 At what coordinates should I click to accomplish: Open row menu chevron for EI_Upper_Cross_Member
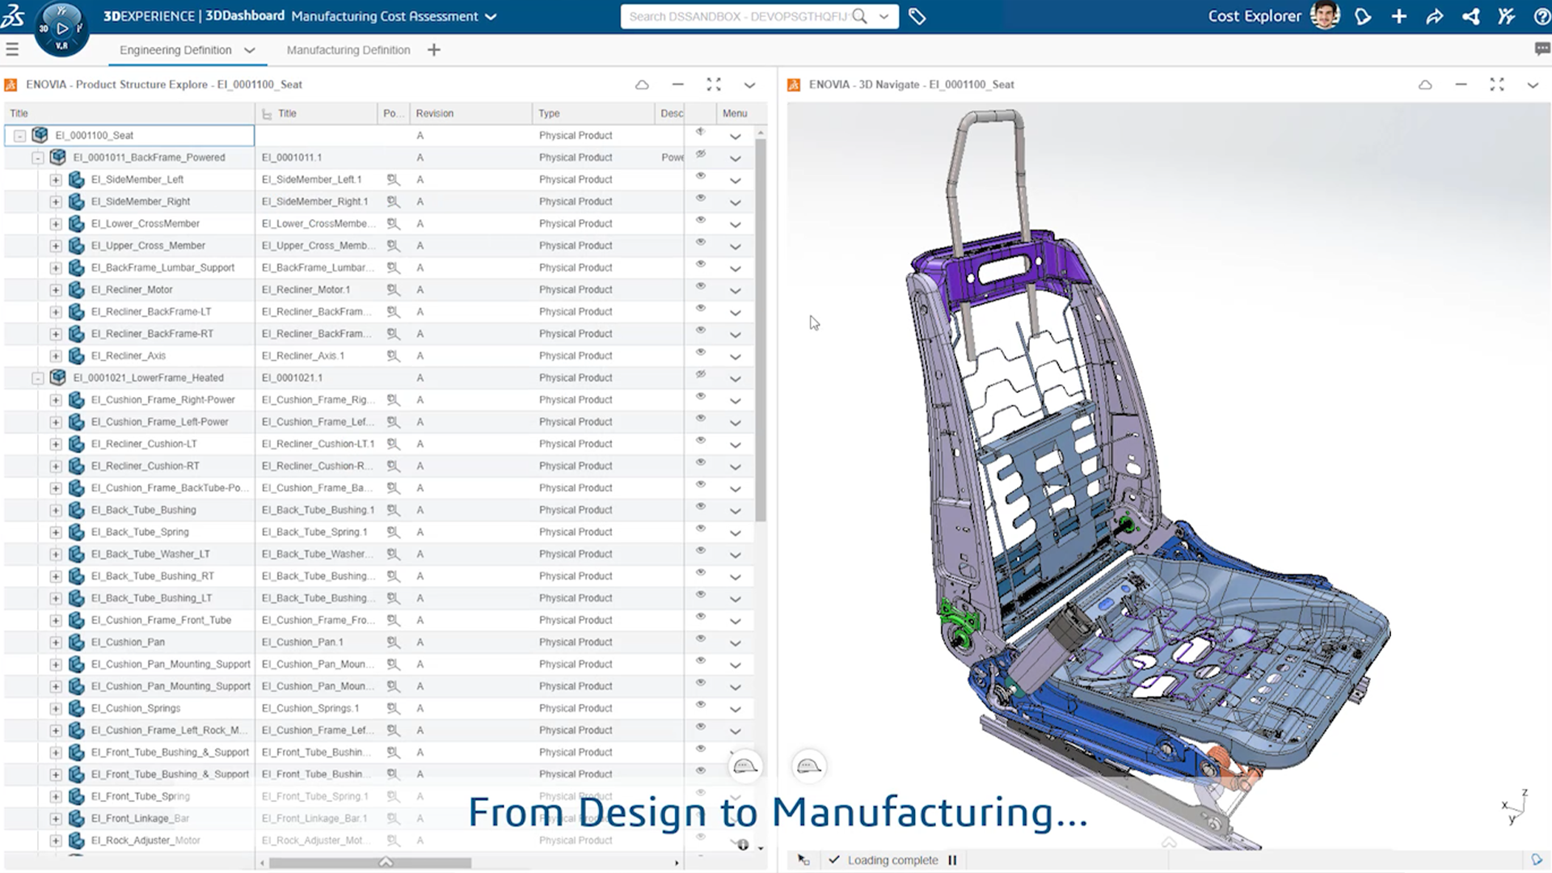tap(735, 247)
